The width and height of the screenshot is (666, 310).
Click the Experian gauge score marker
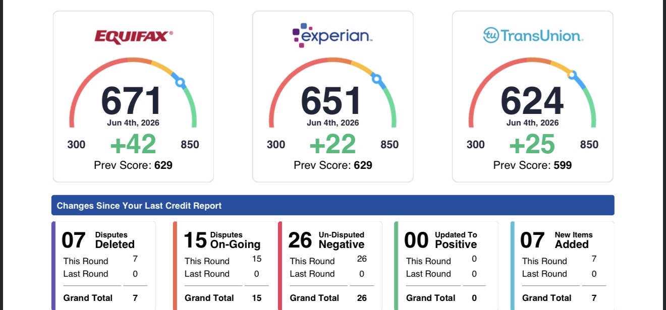coord(376,79)
